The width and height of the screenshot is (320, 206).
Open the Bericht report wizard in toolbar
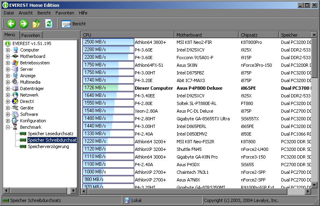point(74,24)
